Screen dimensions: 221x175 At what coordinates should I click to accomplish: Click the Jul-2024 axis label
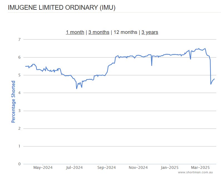coord(74,167)
